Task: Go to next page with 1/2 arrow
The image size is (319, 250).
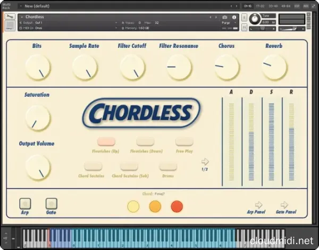Action: point(205,162)
